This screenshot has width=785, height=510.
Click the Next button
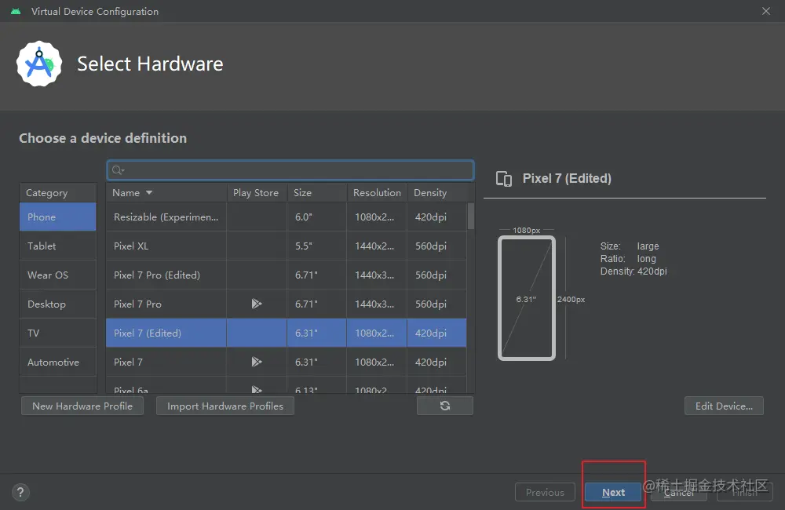613,493
